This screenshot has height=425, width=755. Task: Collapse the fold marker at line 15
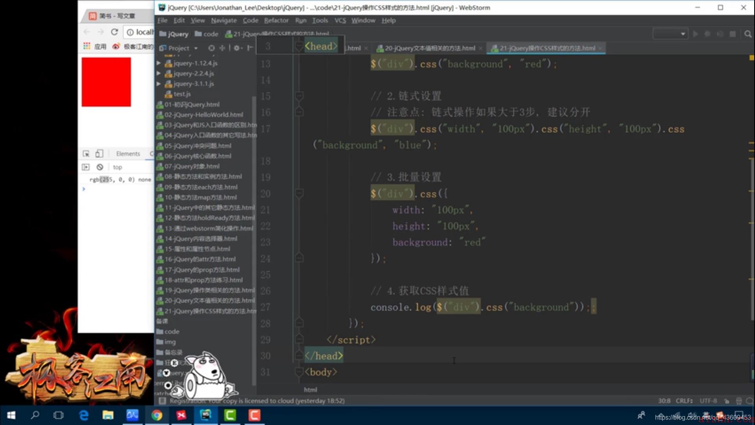point(299,96)
